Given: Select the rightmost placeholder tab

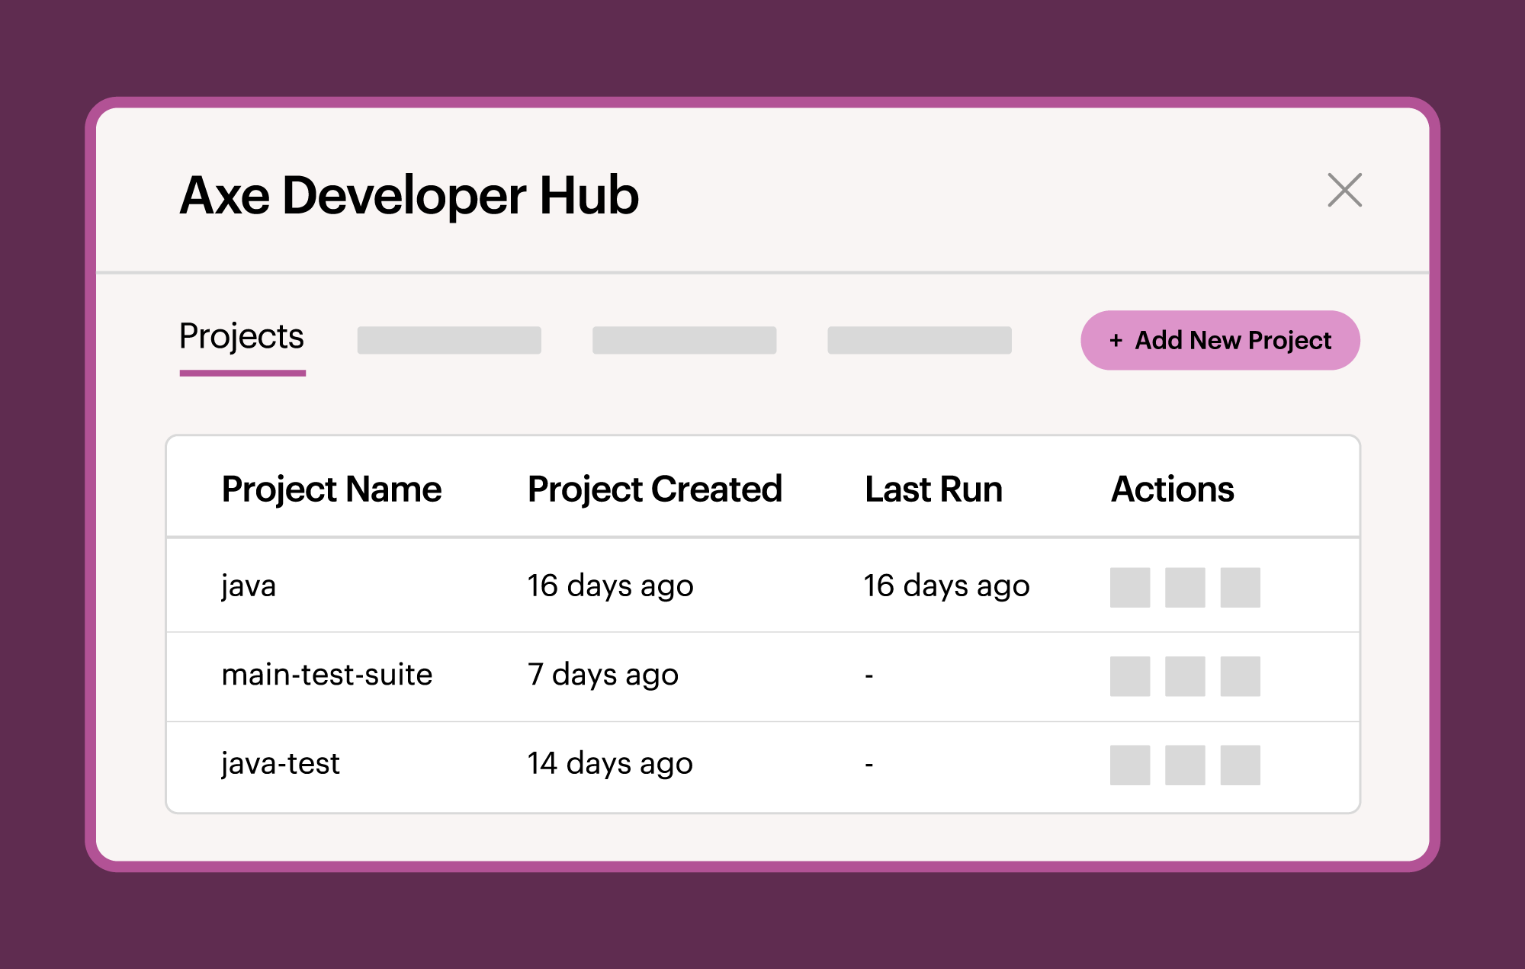Looking at the screenshot, I should [919, 340].
